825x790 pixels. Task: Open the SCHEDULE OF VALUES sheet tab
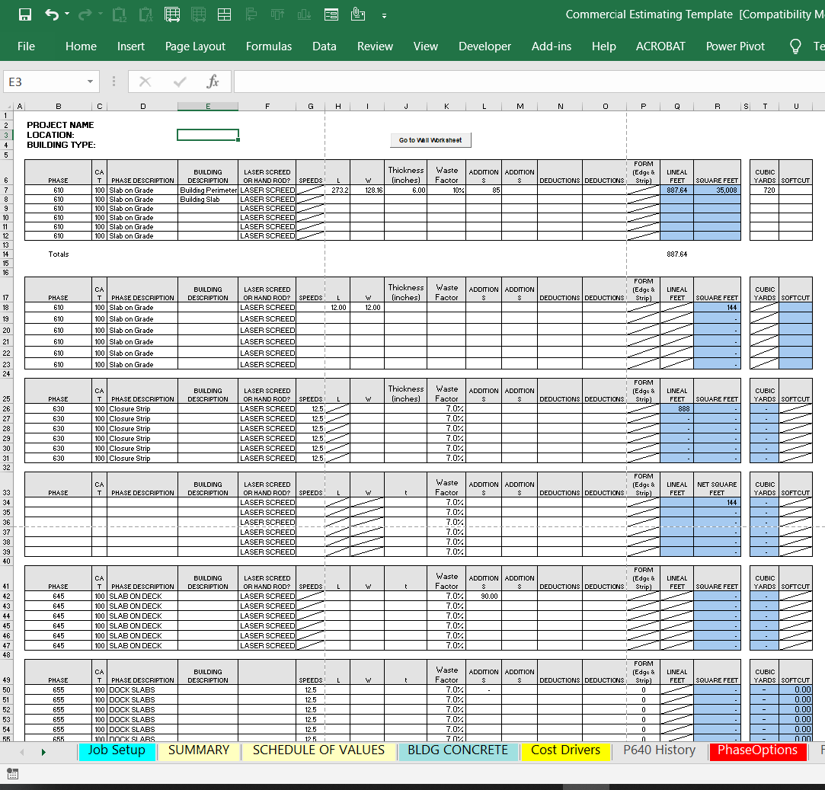pyautogui.click(x=319, y=750)
